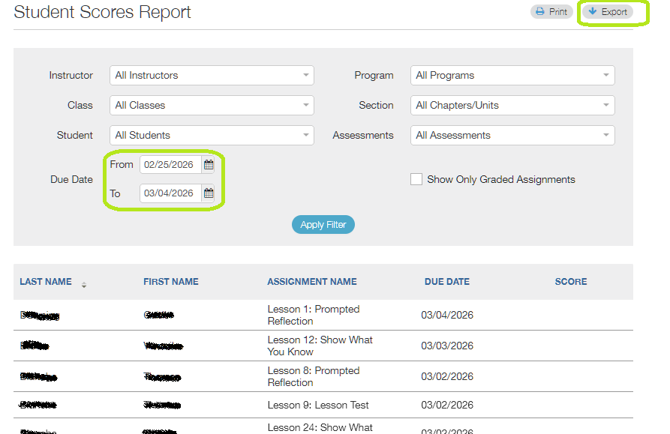
Task: Click the Print button
Action: 551,12
